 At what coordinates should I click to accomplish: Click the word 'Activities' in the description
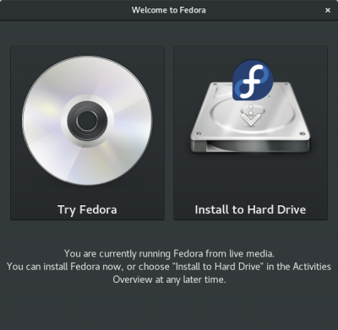tap(312, 267)
